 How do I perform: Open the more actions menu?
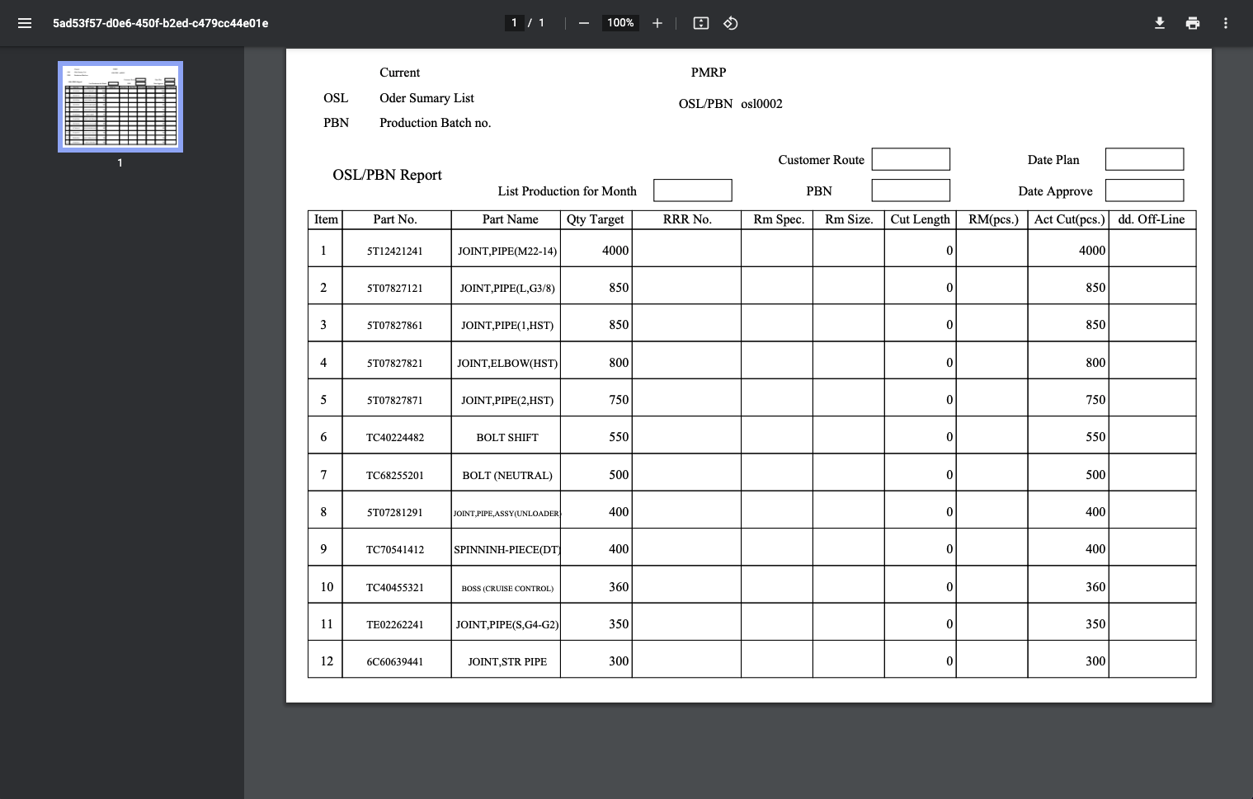[x=1226, y=23]
